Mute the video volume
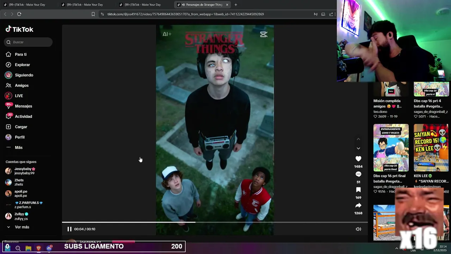The image size is (451, 254). coord(358,229)
